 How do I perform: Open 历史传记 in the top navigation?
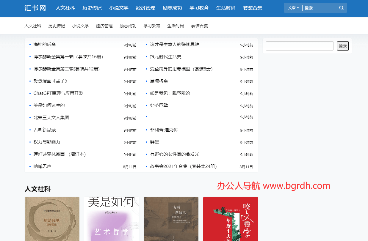pos(92,8)
